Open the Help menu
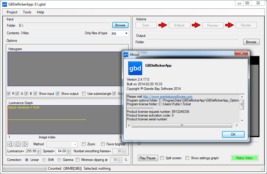Screen dimensions: 267x174 point(40,12)
